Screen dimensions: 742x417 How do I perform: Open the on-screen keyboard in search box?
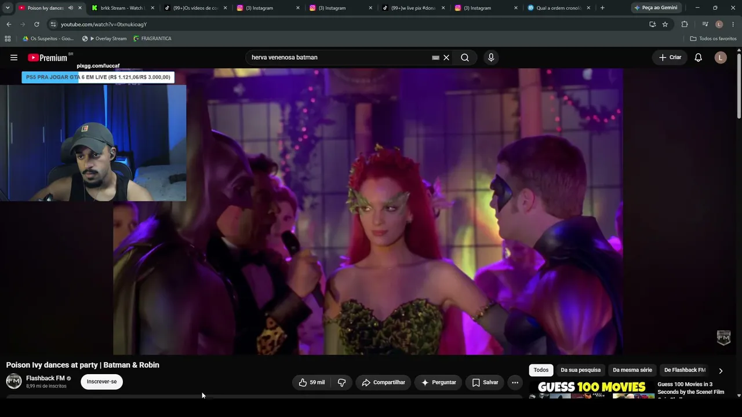pos(435,57)
